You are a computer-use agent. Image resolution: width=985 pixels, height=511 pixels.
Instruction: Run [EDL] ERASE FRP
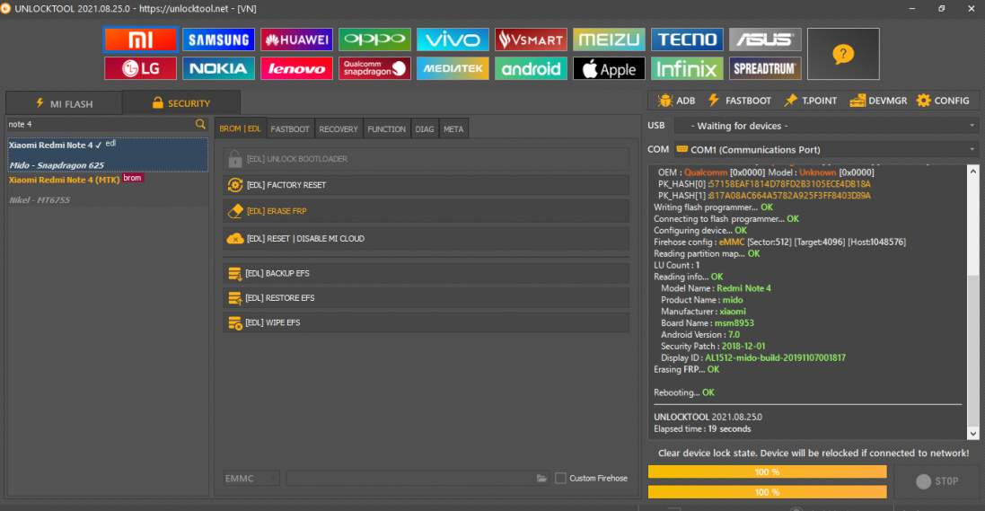pos(426,211)
